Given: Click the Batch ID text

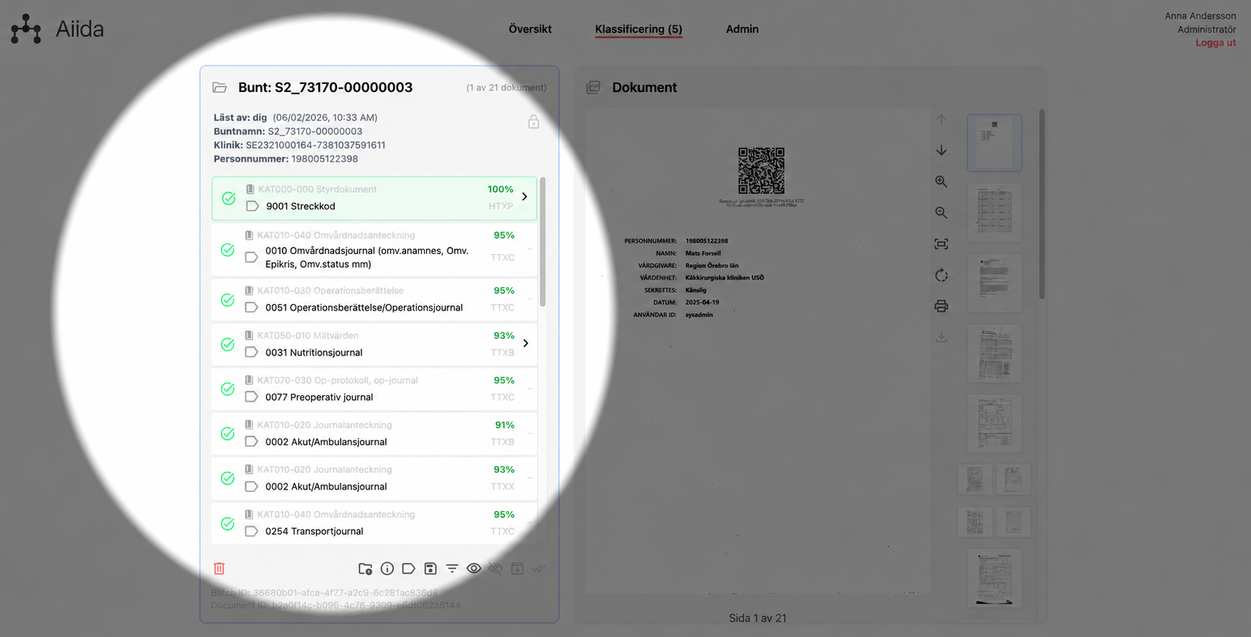Looking at the screenshot, I should coord(325,592).
